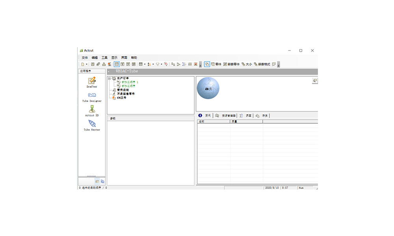Toggle the '1' day view button
Viewport: 394px width, 236px height.
(123, 64)
